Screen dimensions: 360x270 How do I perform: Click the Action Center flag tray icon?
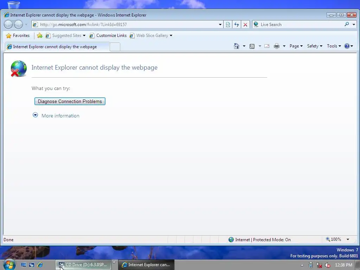tap(311, 265)
